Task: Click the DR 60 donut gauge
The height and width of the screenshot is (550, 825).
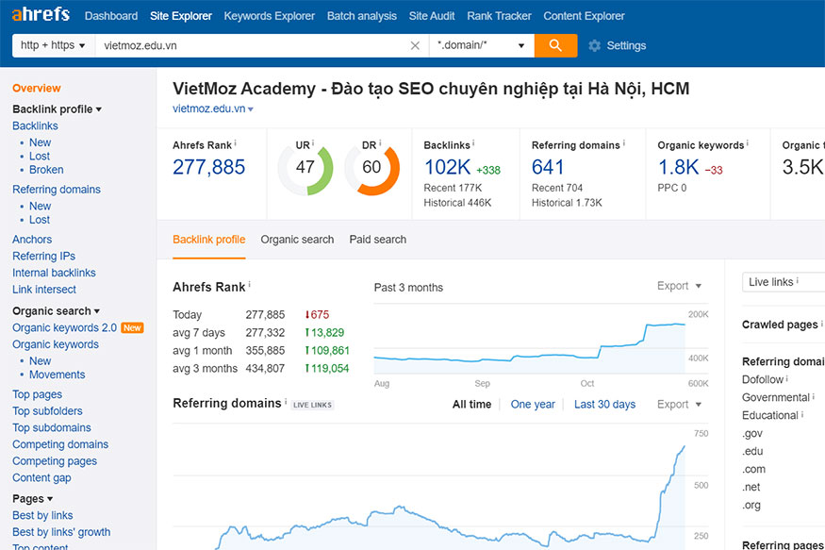Action: coord(372,170)
